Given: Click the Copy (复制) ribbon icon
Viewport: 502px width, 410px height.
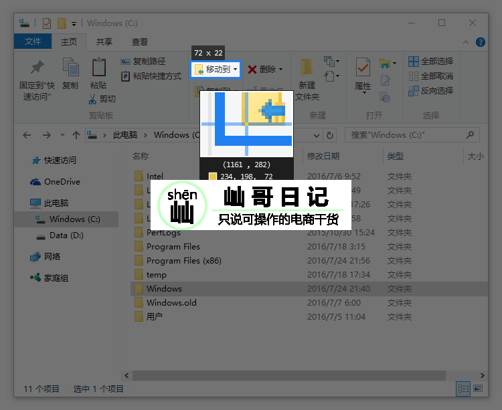Looking at the screenshot, I should pos(70,68).
